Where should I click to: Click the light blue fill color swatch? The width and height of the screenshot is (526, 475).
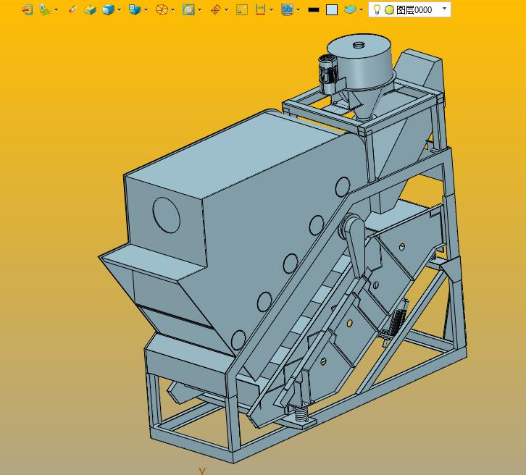pyautogui.click(x=332, y=9)
